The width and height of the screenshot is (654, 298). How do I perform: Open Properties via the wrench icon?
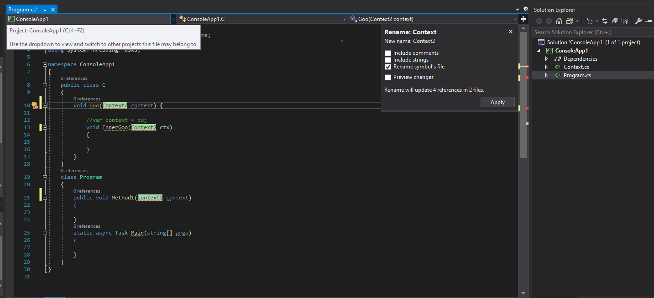coord(638,21)
